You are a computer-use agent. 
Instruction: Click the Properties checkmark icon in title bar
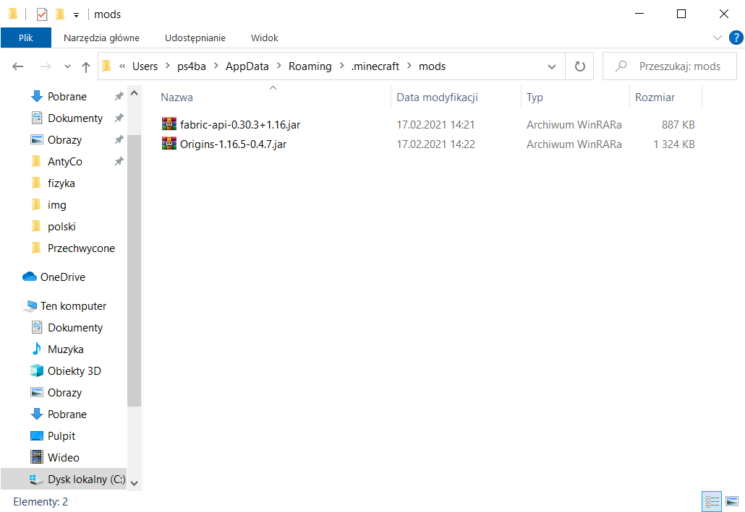coord(42,14)
